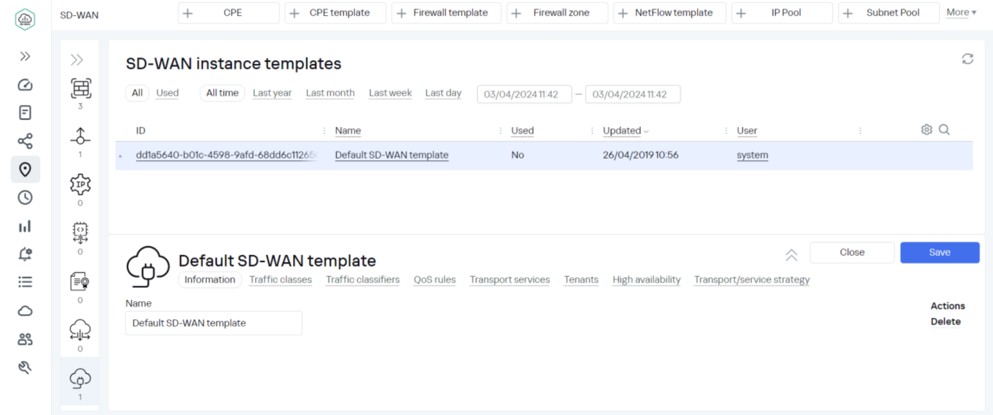Switch to the QoS rules tab
This screenshot has height=415, width=993.
click(434, 280)
